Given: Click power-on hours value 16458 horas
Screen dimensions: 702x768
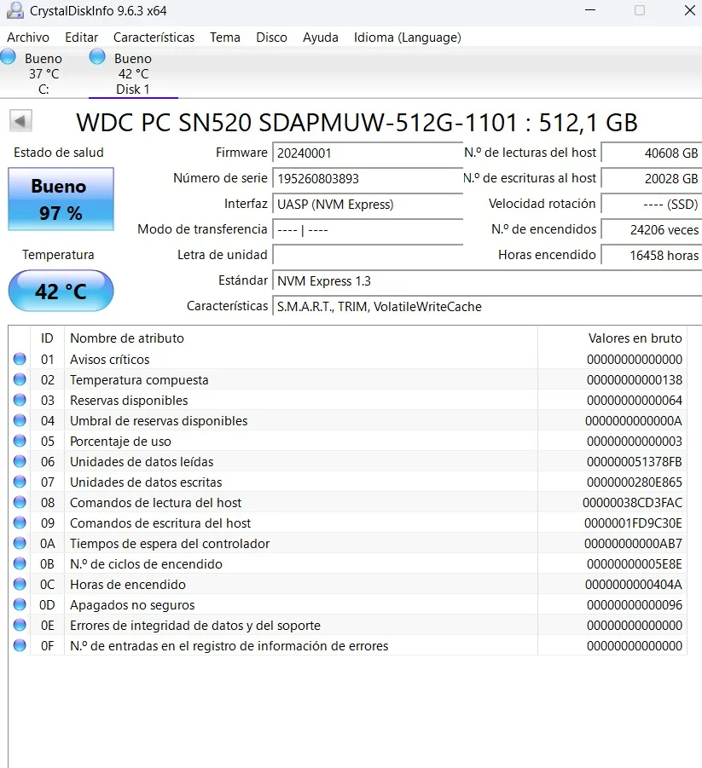Looking at the screenshot, I should pyautogui.click(x=652, y=255).
